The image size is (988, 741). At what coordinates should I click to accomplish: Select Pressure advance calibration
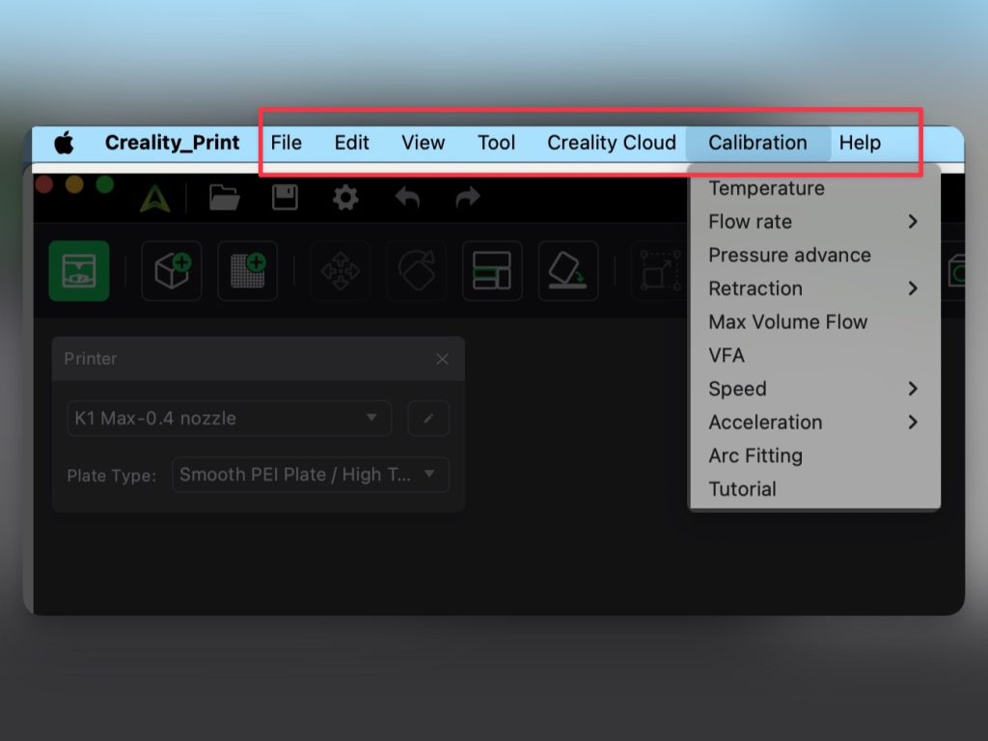pos(789,255)
